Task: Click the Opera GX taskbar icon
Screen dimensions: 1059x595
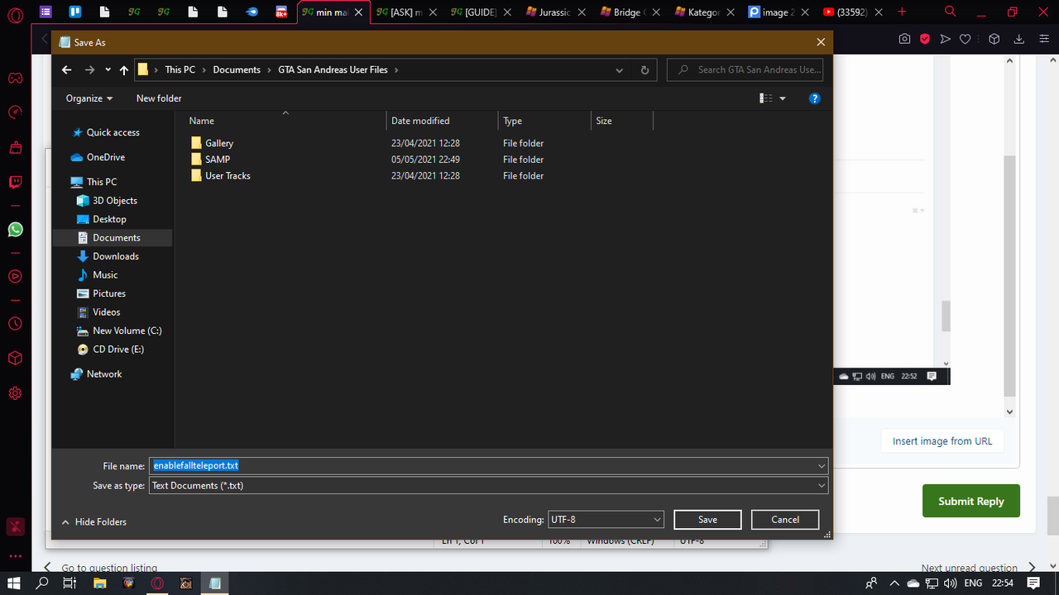Action: point(157,583)
